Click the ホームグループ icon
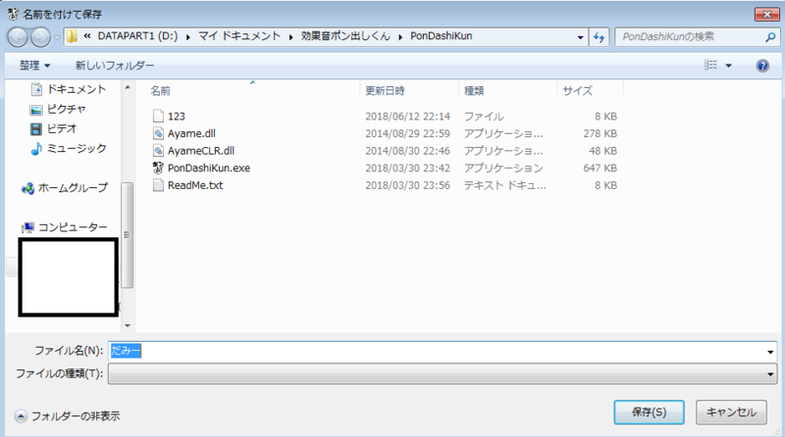Viewport: 785px width, 437px height. pos(28,188)
